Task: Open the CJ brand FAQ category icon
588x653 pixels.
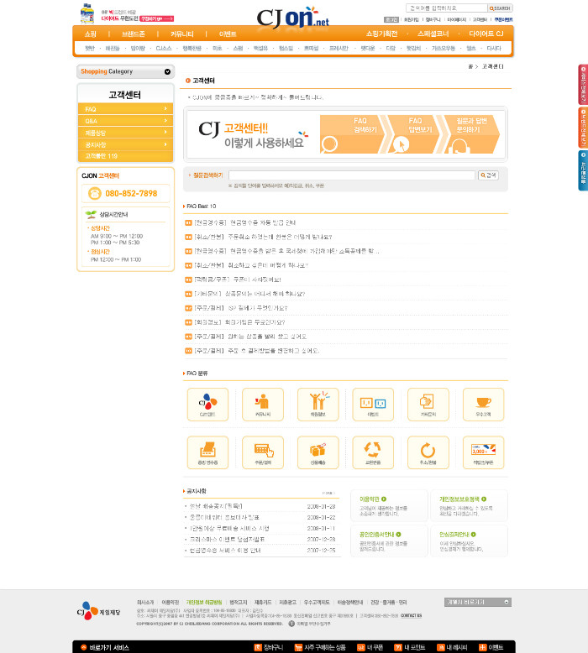Action: click(207, 405)
